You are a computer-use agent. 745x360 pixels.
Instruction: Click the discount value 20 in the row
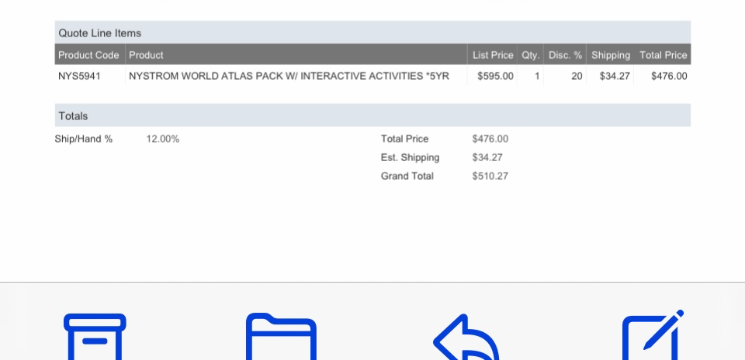click(x=577, y=76)
